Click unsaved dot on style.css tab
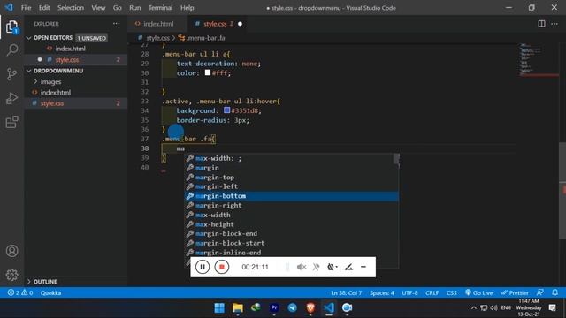Viewport: 566px width, 318px height. (240, 24)
